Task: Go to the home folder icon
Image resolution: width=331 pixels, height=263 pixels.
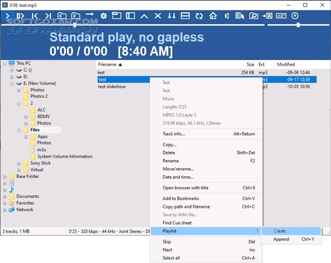Action: 213,16
